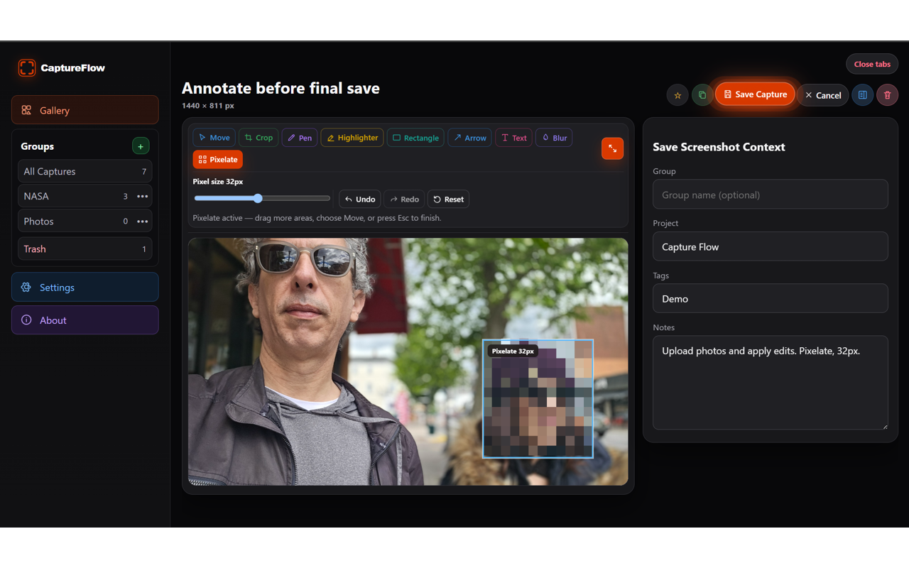Click the orange expand fullscreen icon

pyautogui.click(x=612, y=148)
